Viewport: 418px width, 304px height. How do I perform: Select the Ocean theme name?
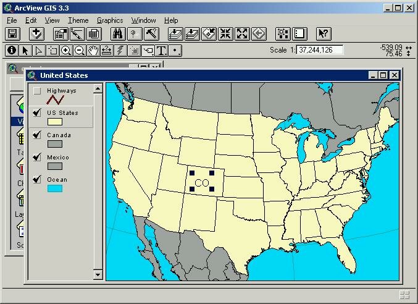coord(57,179)
